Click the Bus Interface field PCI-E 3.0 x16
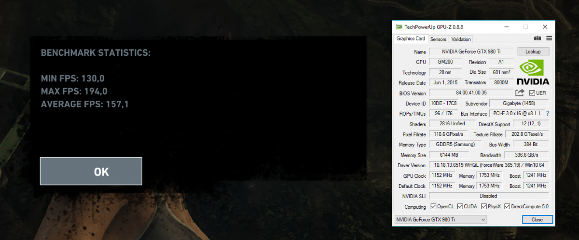Image resolution: width=579 pixels, height=240 pixels. 517,113
